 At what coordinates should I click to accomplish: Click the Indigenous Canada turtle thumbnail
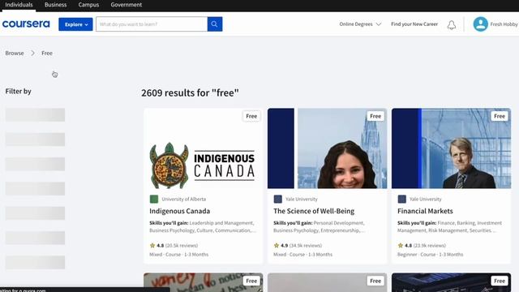[x=204, y=148]
